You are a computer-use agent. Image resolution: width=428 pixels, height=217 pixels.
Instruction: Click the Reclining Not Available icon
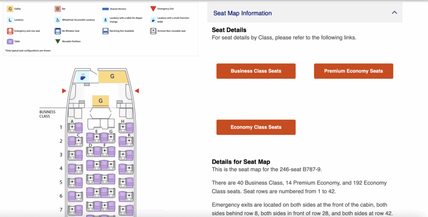pos(105,30)
